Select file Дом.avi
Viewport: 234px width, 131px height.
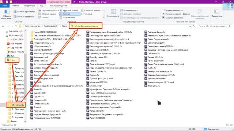[35, 107]
